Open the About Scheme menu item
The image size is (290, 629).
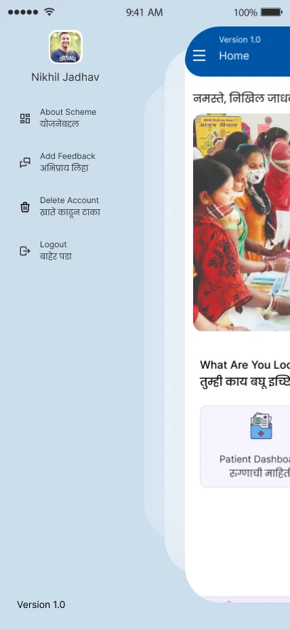(58, 118)
